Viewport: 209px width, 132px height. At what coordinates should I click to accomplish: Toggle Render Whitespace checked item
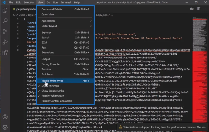click(65, 96)
